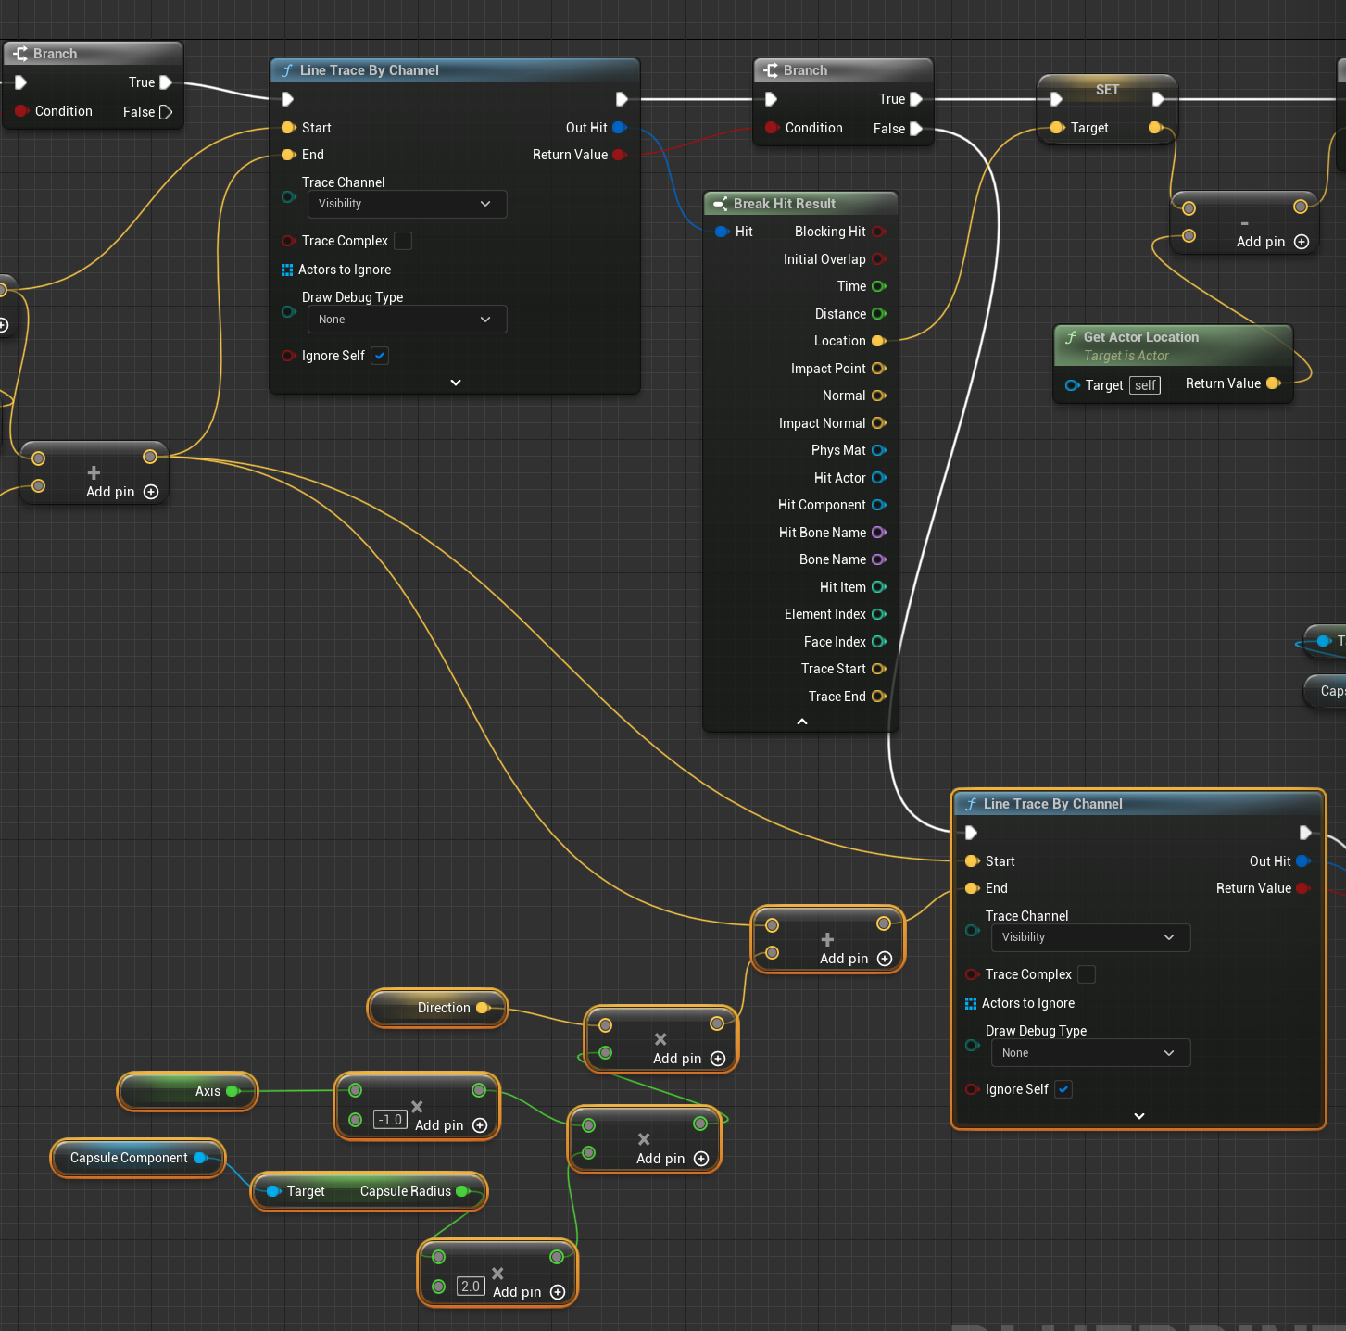This screenshot has height=1331, width=1346.
Task: Click the -1.0 value field on the multiply node
Action: tap(390, 1120)
